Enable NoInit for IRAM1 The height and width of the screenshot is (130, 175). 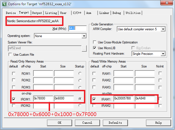pos(160,99)
